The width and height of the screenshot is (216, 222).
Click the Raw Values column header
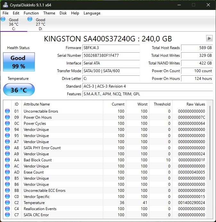[x=189, y=104]
